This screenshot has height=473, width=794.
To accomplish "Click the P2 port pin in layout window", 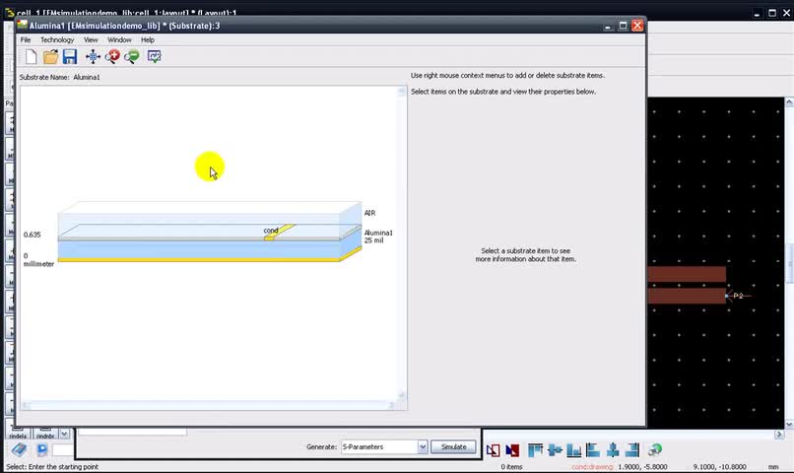I will point(727,296).
